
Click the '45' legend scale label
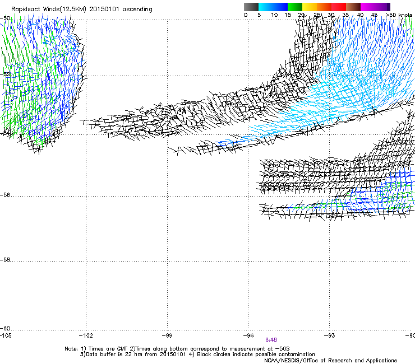coord(374,15)
